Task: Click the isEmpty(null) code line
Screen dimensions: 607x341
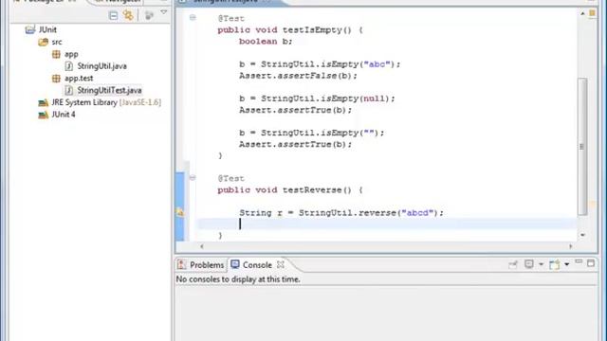Action: pos(317,99)
